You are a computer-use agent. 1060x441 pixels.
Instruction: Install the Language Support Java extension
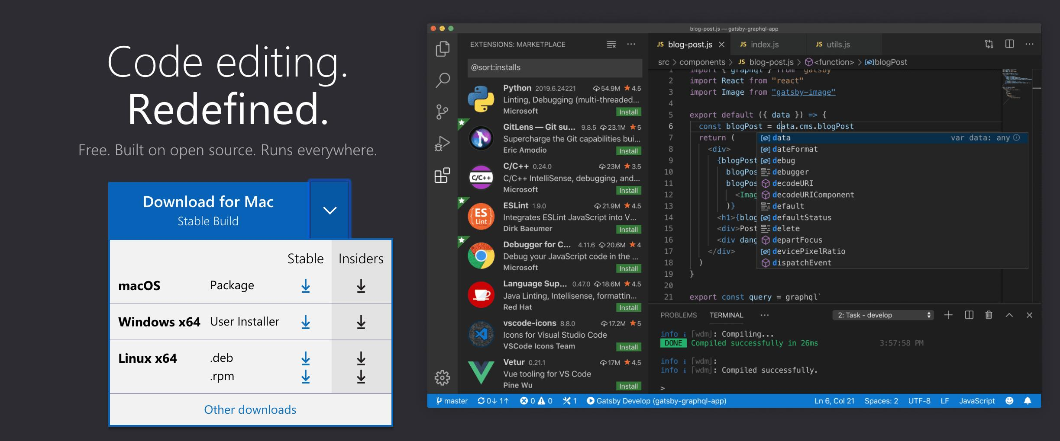click(x=628, y=308)
